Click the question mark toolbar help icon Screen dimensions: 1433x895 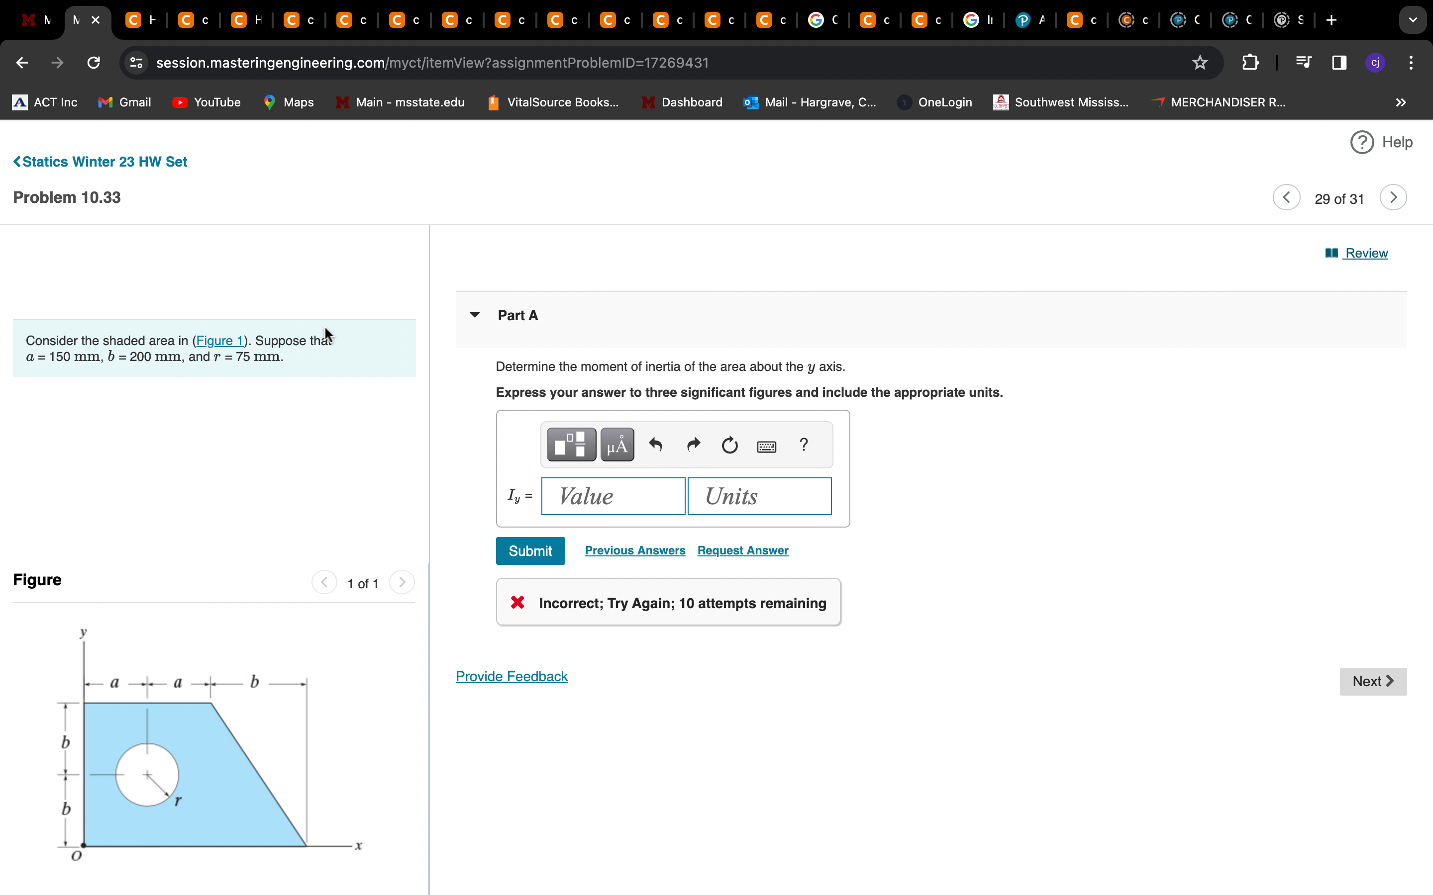(804, 445)
